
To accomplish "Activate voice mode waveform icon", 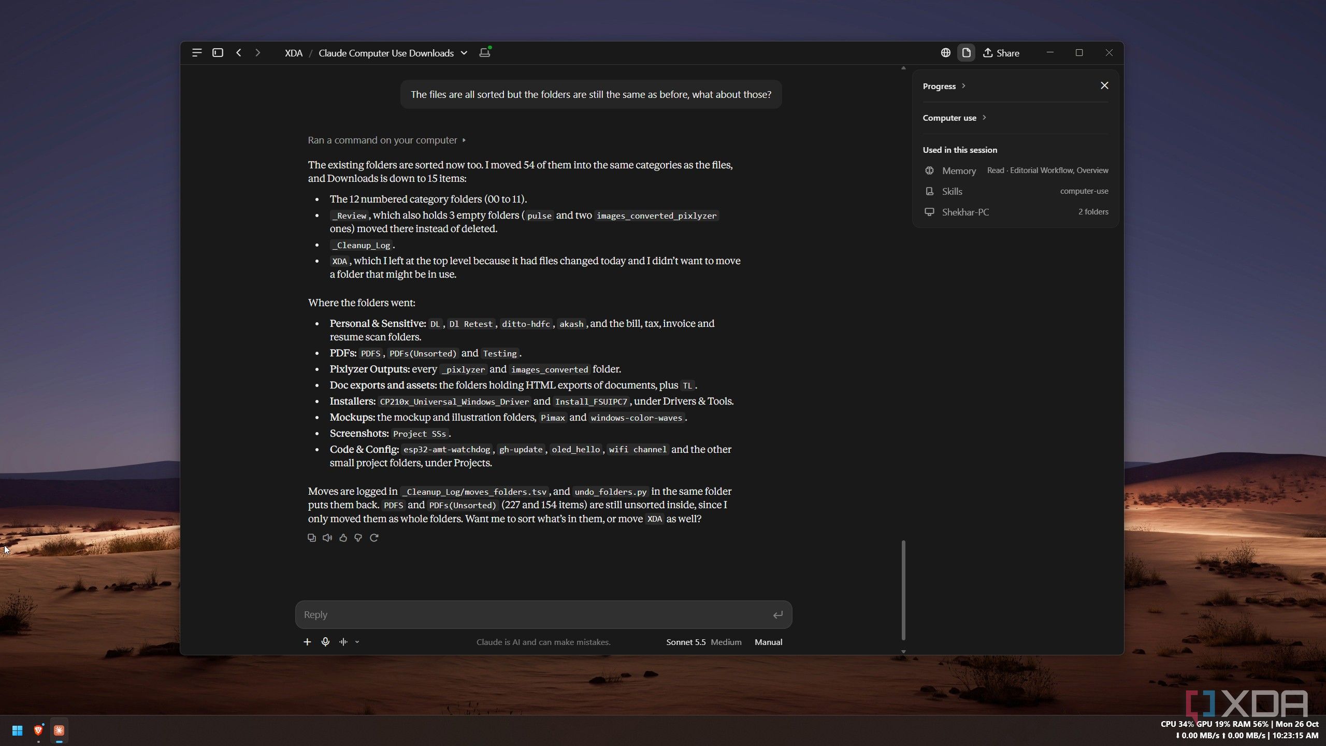I will pyautogui.click(x=343, y=642).
